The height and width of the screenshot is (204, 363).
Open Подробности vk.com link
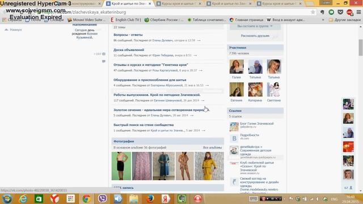tap(250, 135)
